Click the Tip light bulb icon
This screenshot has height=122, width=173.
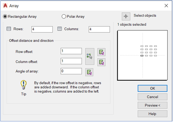click(x=24, y=84)
